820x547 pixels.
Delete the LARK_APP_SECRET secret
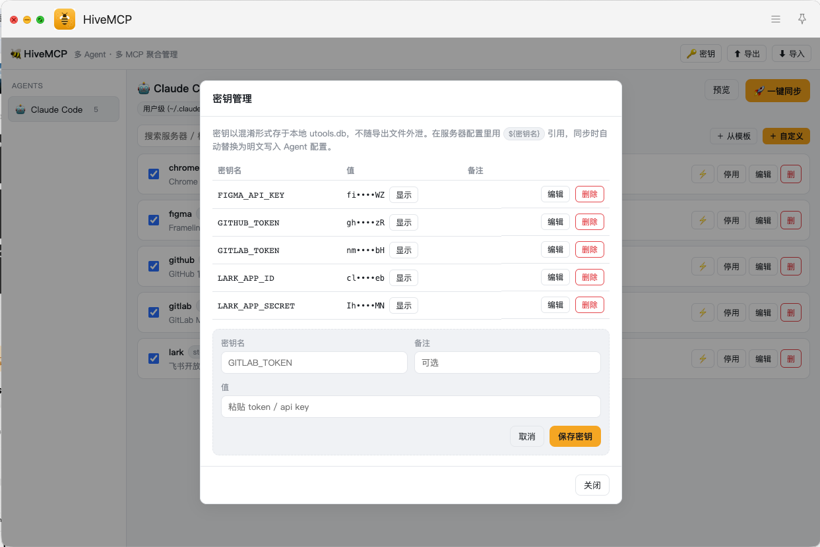(x=590, y=305)
